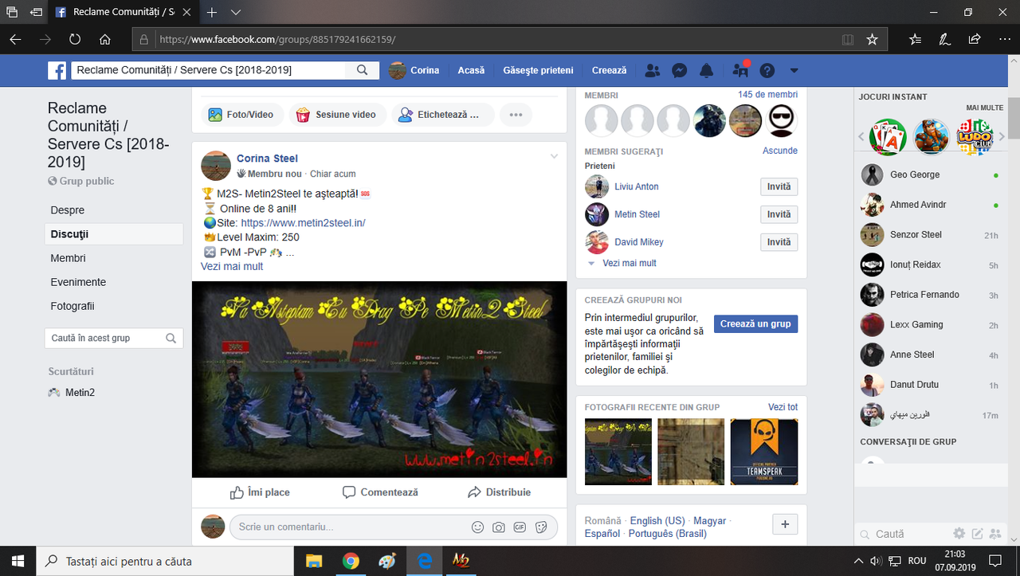Open Windows Start menu

[18, 561]
